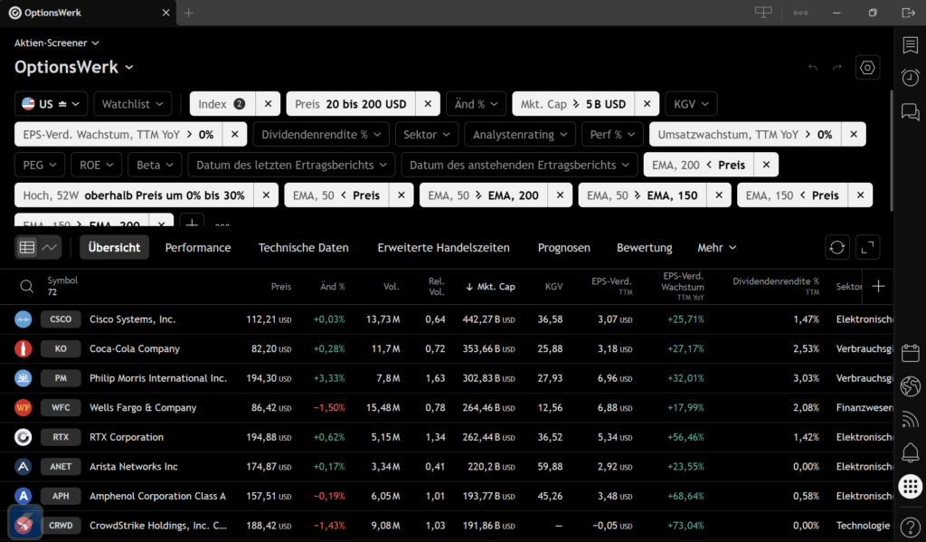This screenshot has width=926, height=542.
Task: Expand the OptionsWerk screen name dropdown
Action: click(74, 67)
